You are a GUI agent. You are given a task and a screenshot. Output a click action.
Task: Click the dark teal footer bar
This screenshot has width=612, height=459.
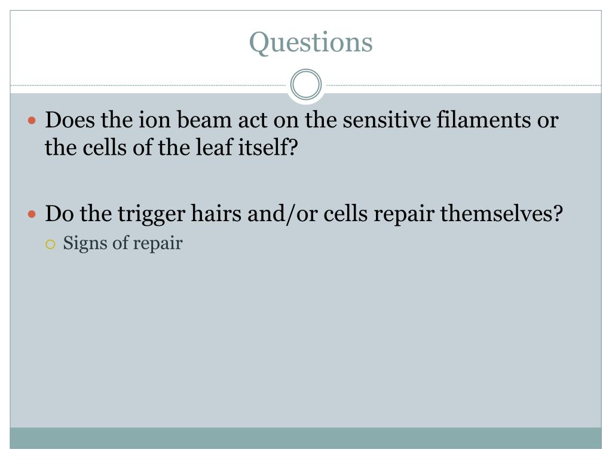[305, 438]
